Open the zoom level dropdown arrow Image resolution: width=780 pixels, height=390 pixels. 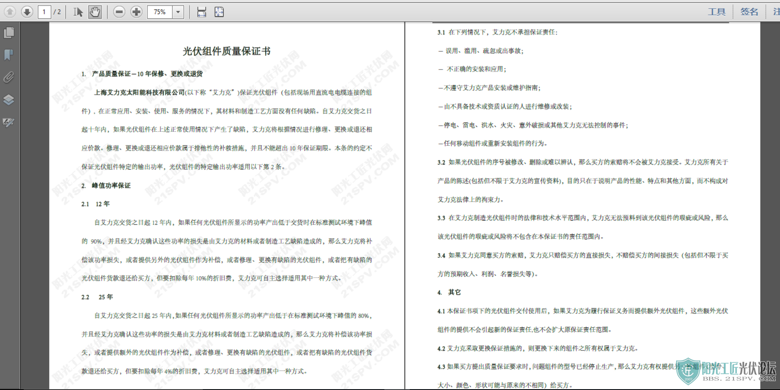[178, 12]
